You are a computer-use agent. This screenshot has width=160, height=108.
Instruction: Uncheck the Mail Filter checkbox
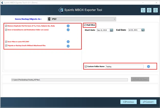pos(85,25)
